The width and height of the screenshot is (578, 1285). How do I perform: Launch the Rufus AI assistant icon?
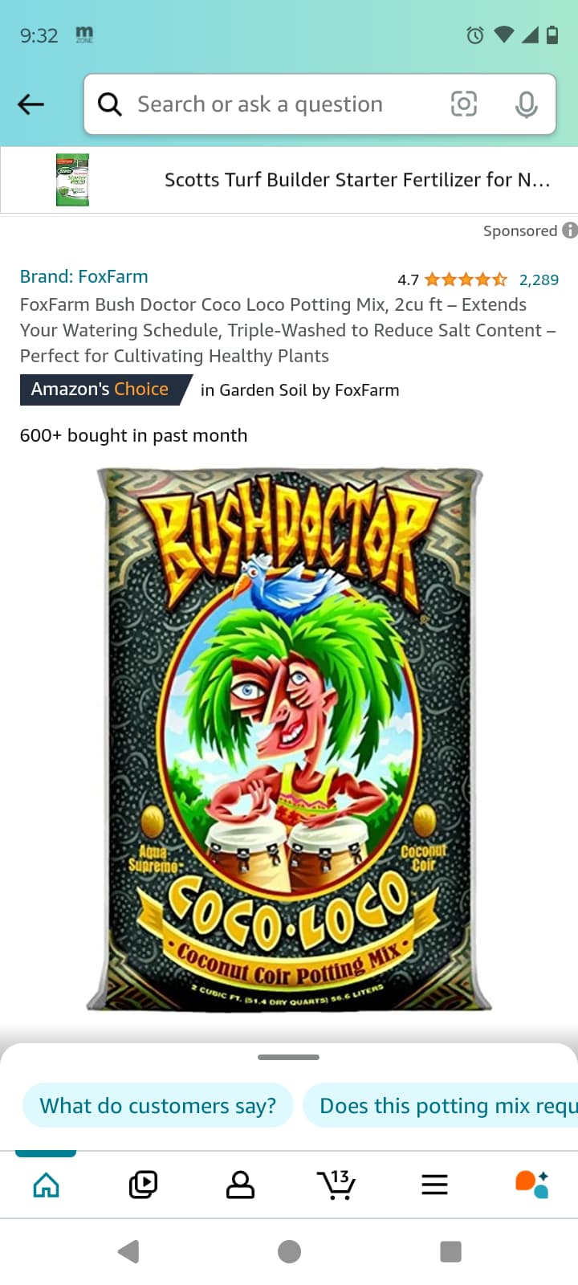point(531,1185)
